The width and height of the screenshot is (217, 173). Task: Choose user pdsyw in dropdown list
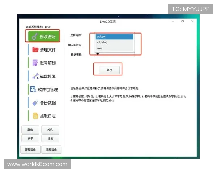[x=115, y=36]
